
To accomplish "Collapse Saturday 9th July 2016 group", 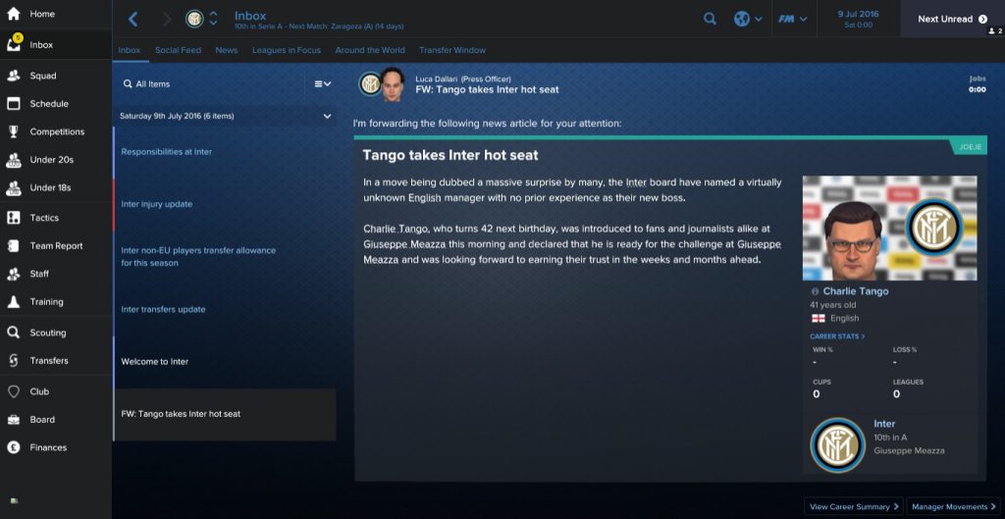I will pos(327,116).
